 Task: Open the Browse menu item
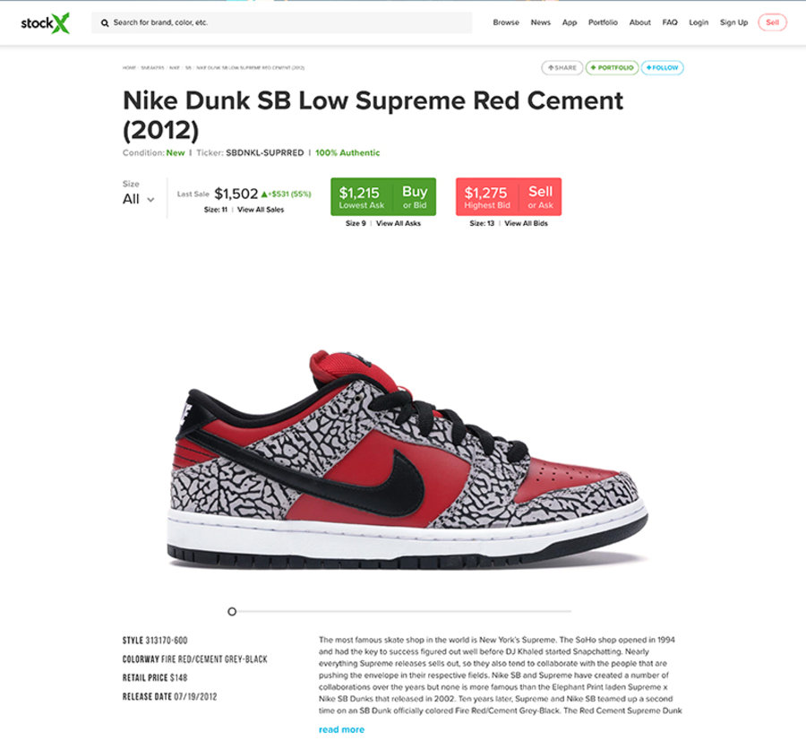point(506,22)
